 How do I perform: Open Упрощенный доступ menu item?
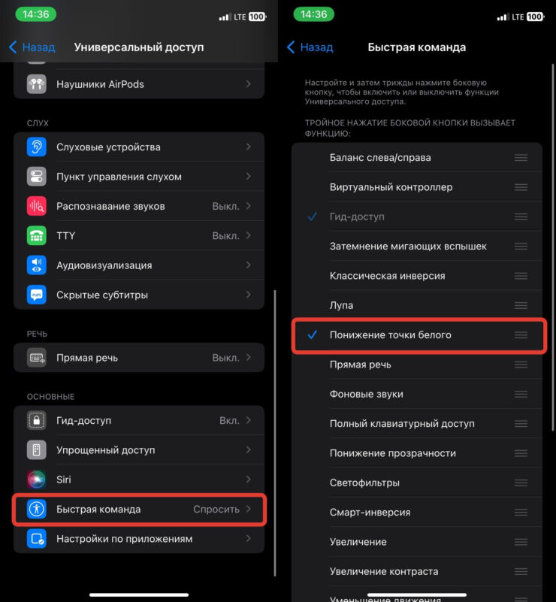139,450
